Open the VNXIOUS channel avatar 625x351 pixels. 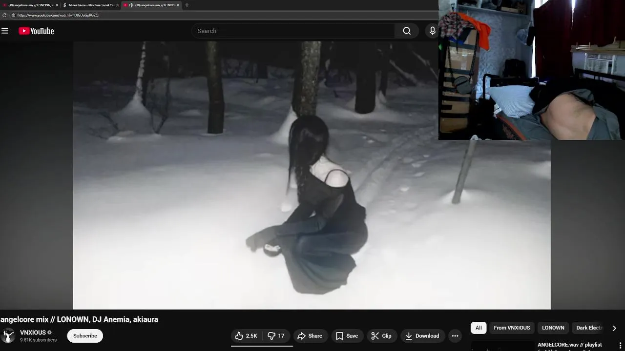point(8,335)
